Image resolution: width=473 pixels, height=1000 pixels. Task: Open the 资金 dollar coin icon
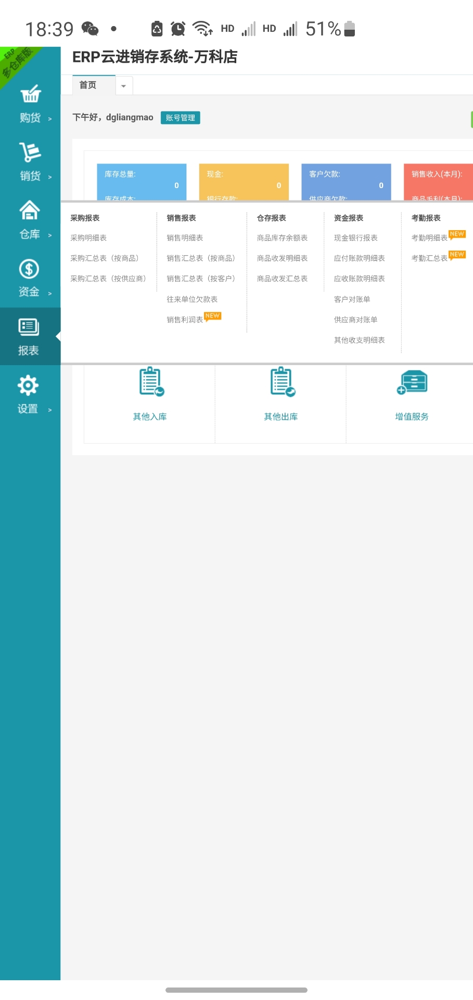coord(29,269)
